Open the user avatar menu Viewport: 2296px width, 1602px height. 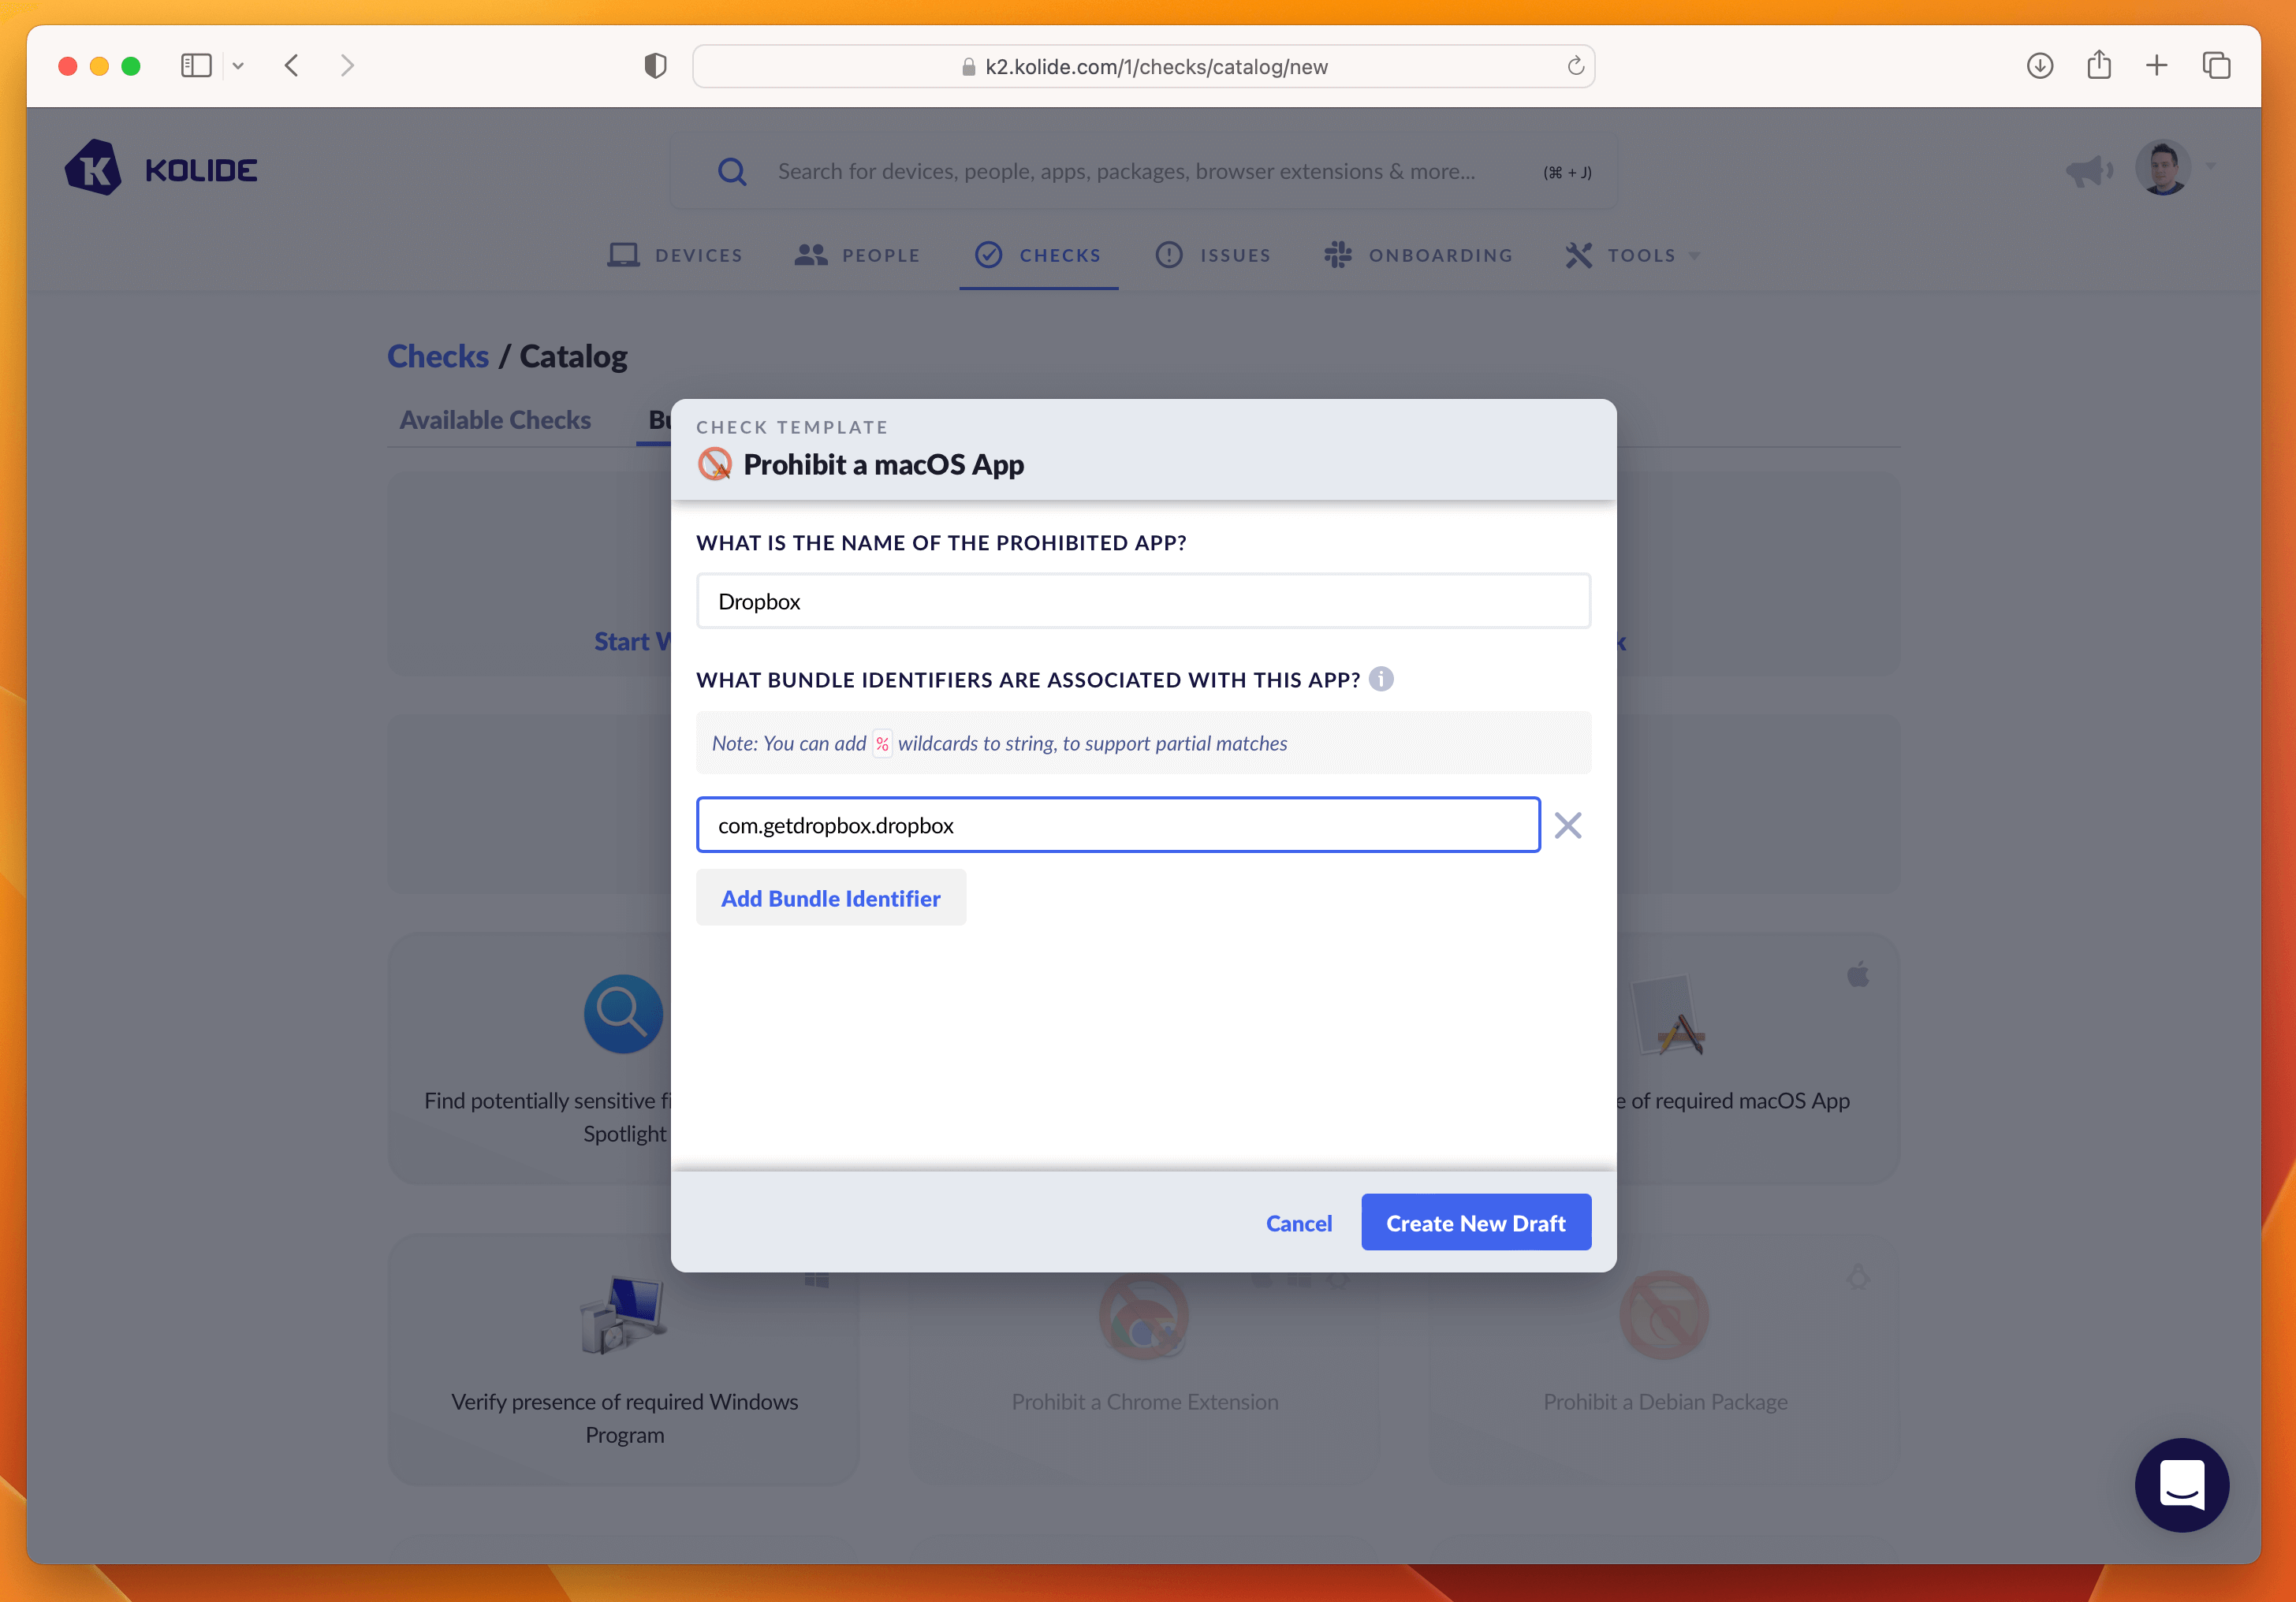point(2163,168)
